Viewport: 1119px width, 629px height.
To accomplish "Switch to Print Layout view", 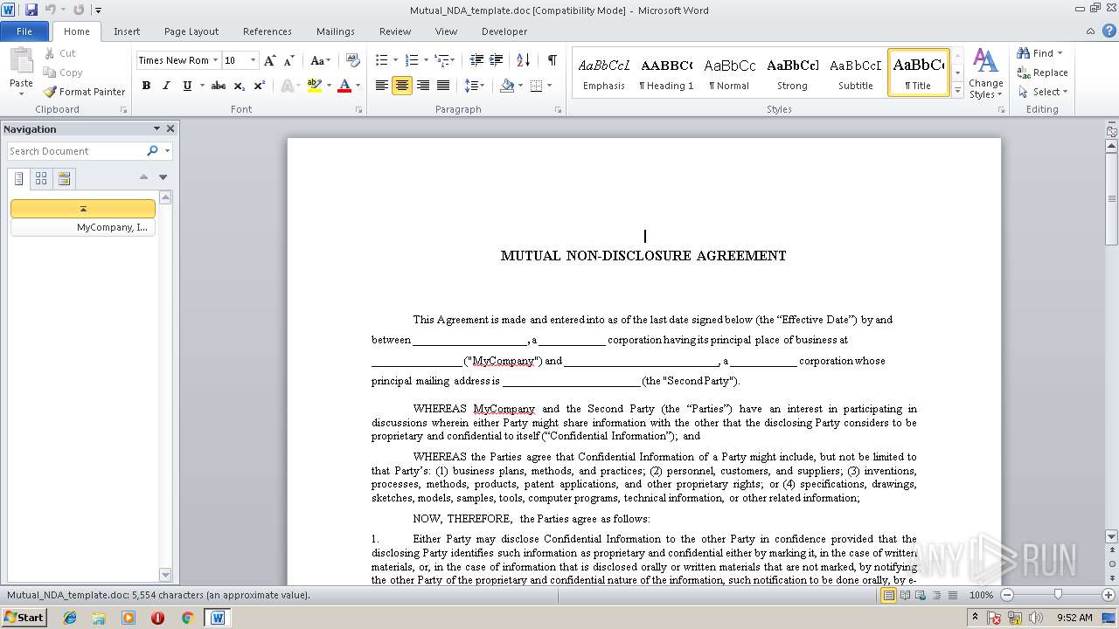I will (x=888, y=595).
